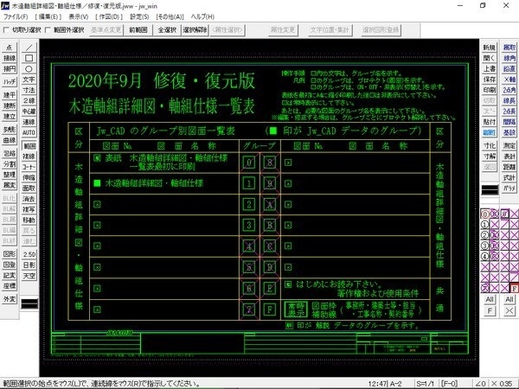Select the rectangle drawing tool (□)
The height and width of the screenshot is (389, 519).
pos(29,58)
